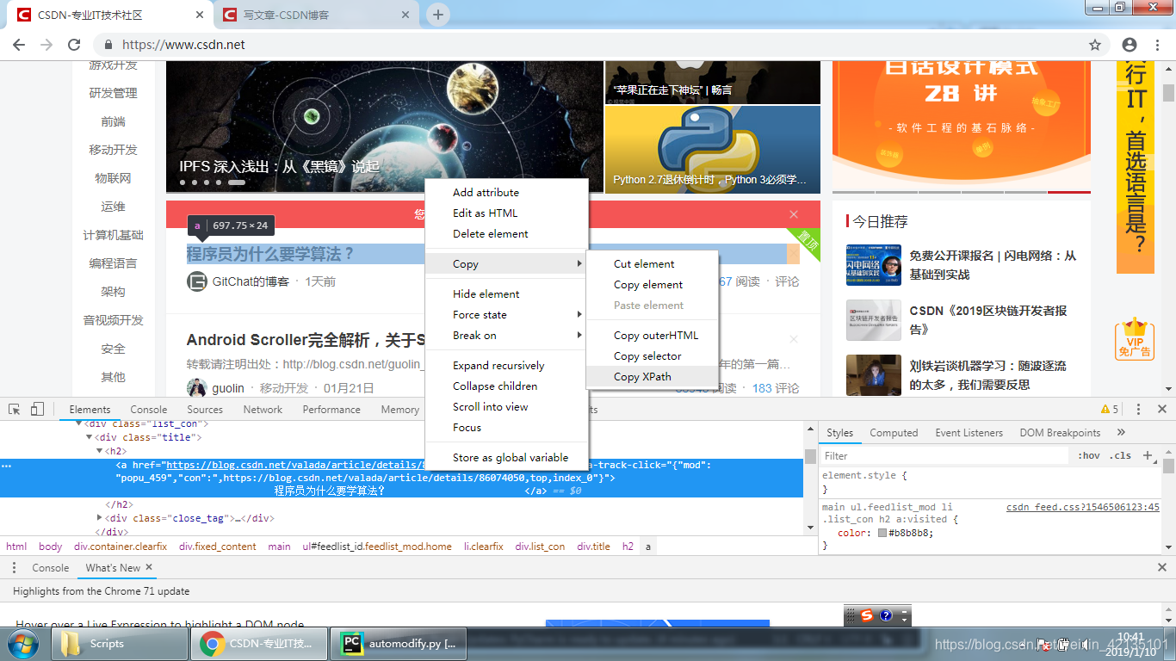The width and height of the screenshot is (1176, 661).
Task: Open DevTools three-dot customize menu
Action: pyautogui.click(x=1138, y=409)
